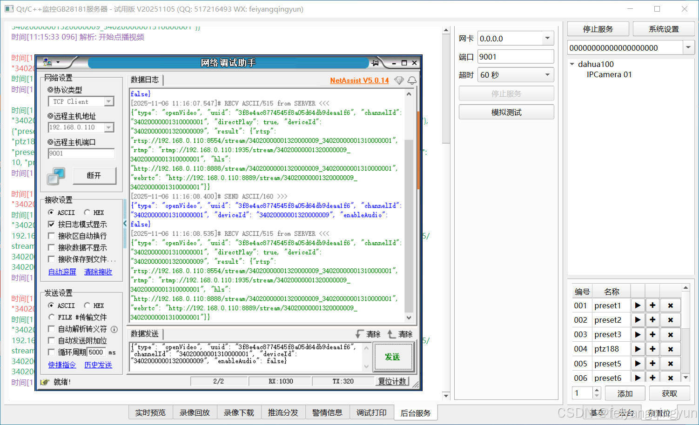The image size is (699, 425).
Task: Switch to the 警情信息 tab
Action: 327,412
